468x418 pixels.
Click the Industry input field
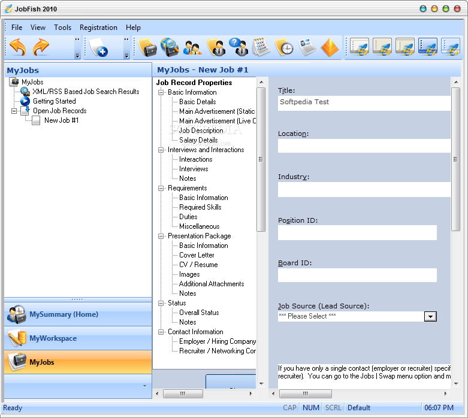click(364, 189)
